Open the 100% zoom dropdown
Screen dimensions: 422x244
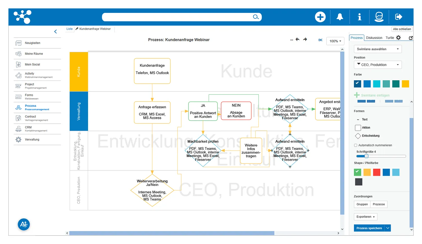pyautogui.click(x=335, y=41)
